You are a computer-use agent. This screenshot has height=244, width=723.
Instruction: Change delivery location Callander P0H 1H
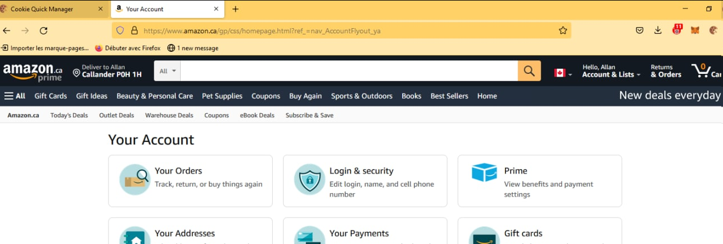[107, 71]
